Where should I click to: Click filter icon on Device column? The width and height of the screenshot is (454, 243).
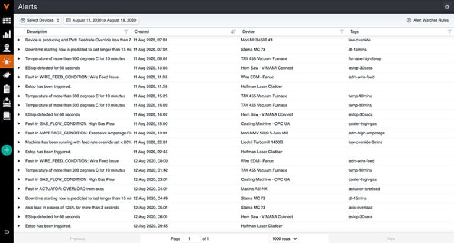pyautogui.click(x=342, y=31)
